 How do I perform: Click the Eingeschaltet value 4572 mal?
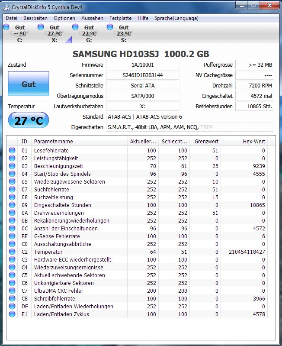tap(255, 96)
